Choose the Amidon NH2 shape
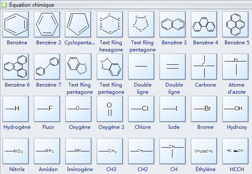The image size is (252, 174). coord(47,151)
